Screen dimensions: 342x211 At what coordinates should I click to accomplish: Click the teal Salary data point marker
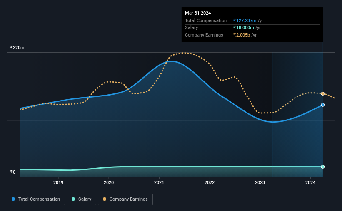tap(322, 167)
